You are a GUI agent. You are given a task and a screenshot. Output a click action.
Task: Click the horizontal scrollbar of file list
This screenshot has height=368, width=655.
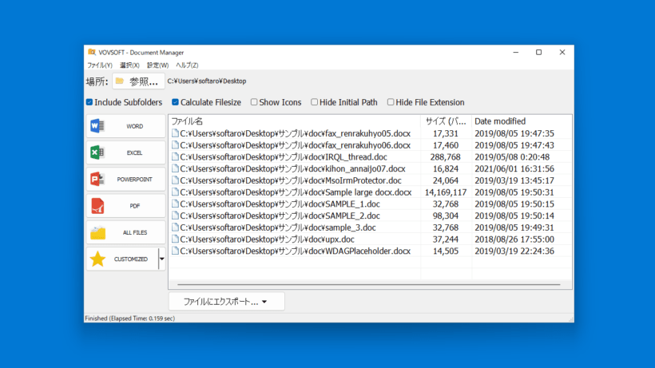pos(369,284)
